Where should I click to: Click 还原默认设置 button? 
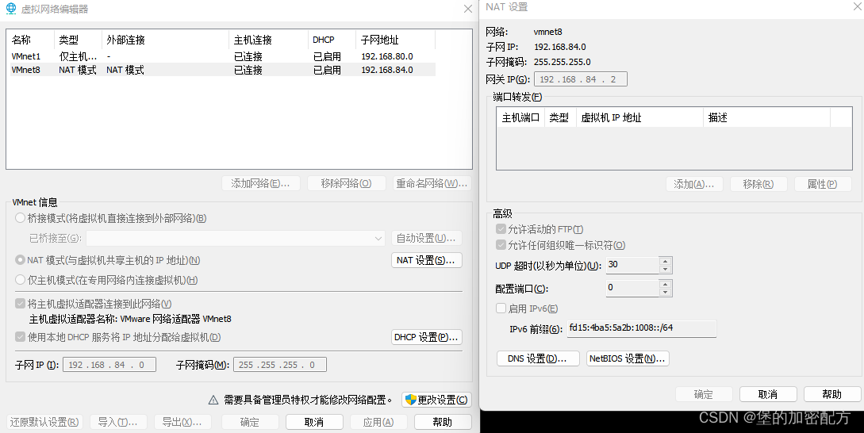44,422
